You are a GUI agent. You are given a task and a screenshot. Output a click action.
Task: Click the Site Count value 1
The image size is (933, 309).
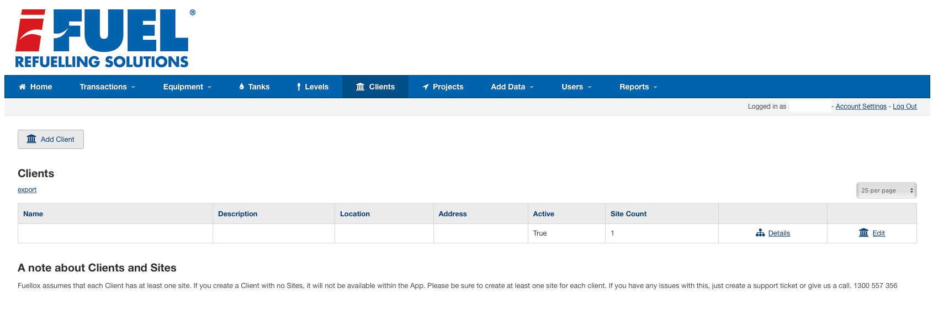pyautogui.click(x=612, y=233)
